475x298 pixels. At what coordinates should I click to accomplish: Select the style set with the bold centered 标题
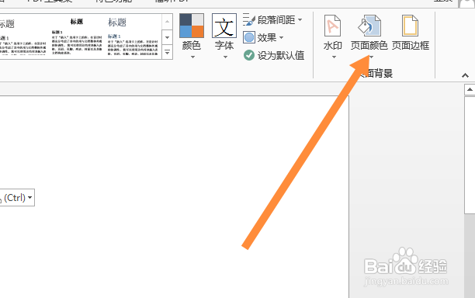tap(76, 36)
